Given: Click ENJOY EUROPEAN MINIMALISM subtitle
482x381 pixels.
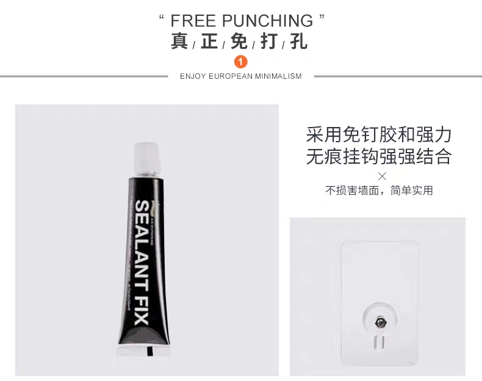Looking at the screenshot, I should coord(241,76).
